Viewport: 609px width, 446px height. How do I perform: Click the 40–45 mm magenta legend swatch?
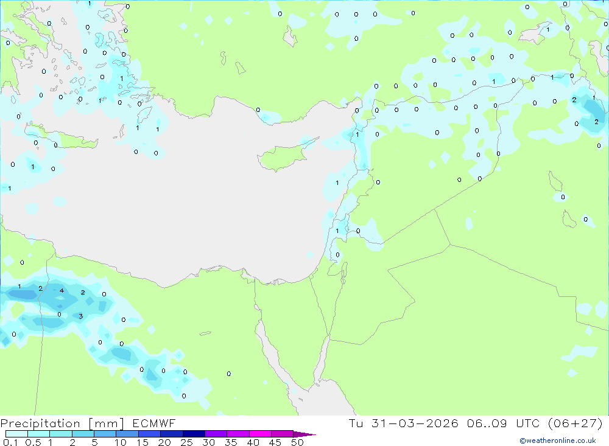(x=260, y=434)
